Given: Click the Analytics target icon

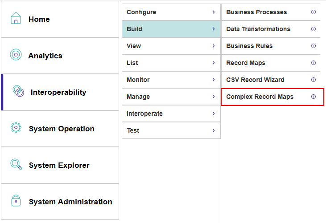Looking at the screenshot, I should [x=16, y=55].
